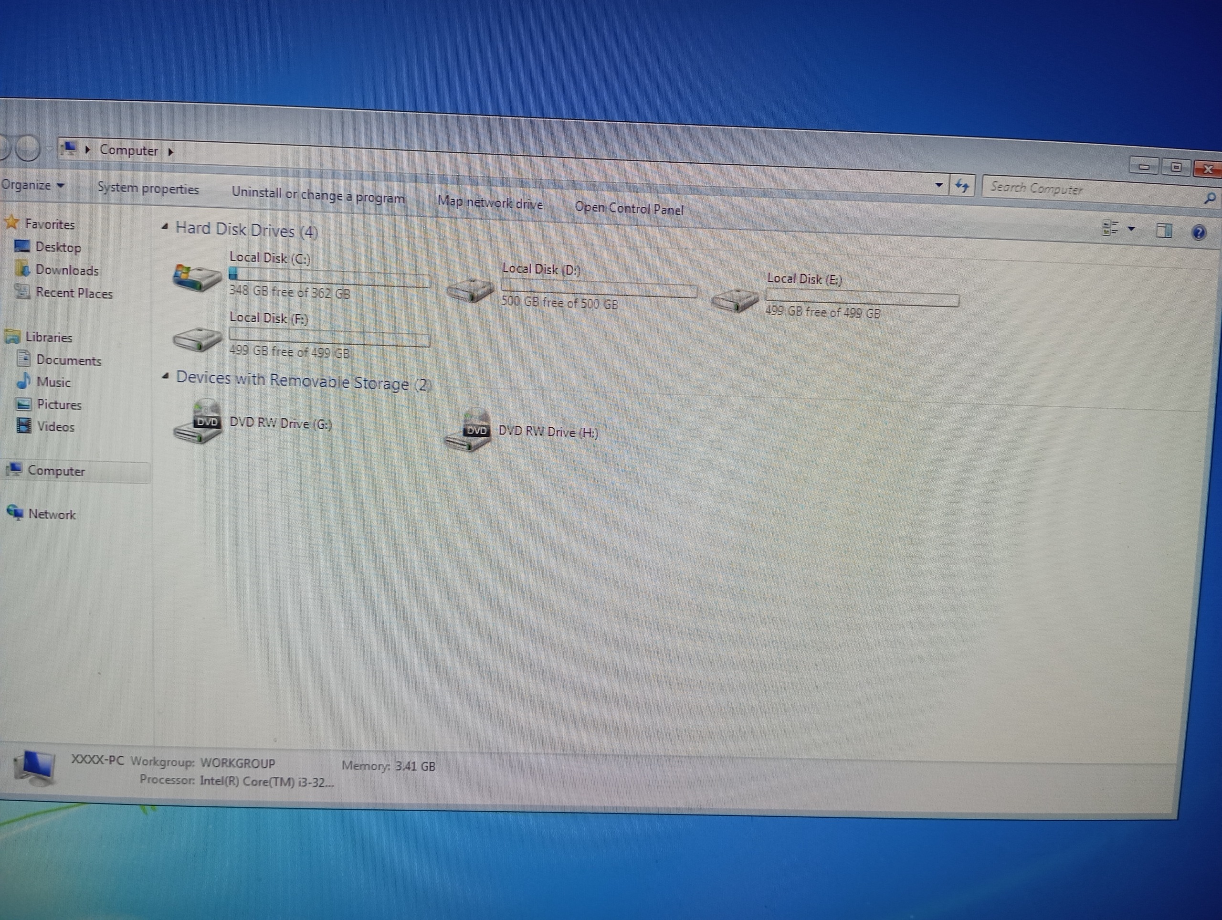Select Network in the navigation pane
The width and height of the screenshot is (1222, 920).
(x=52, y=514)
